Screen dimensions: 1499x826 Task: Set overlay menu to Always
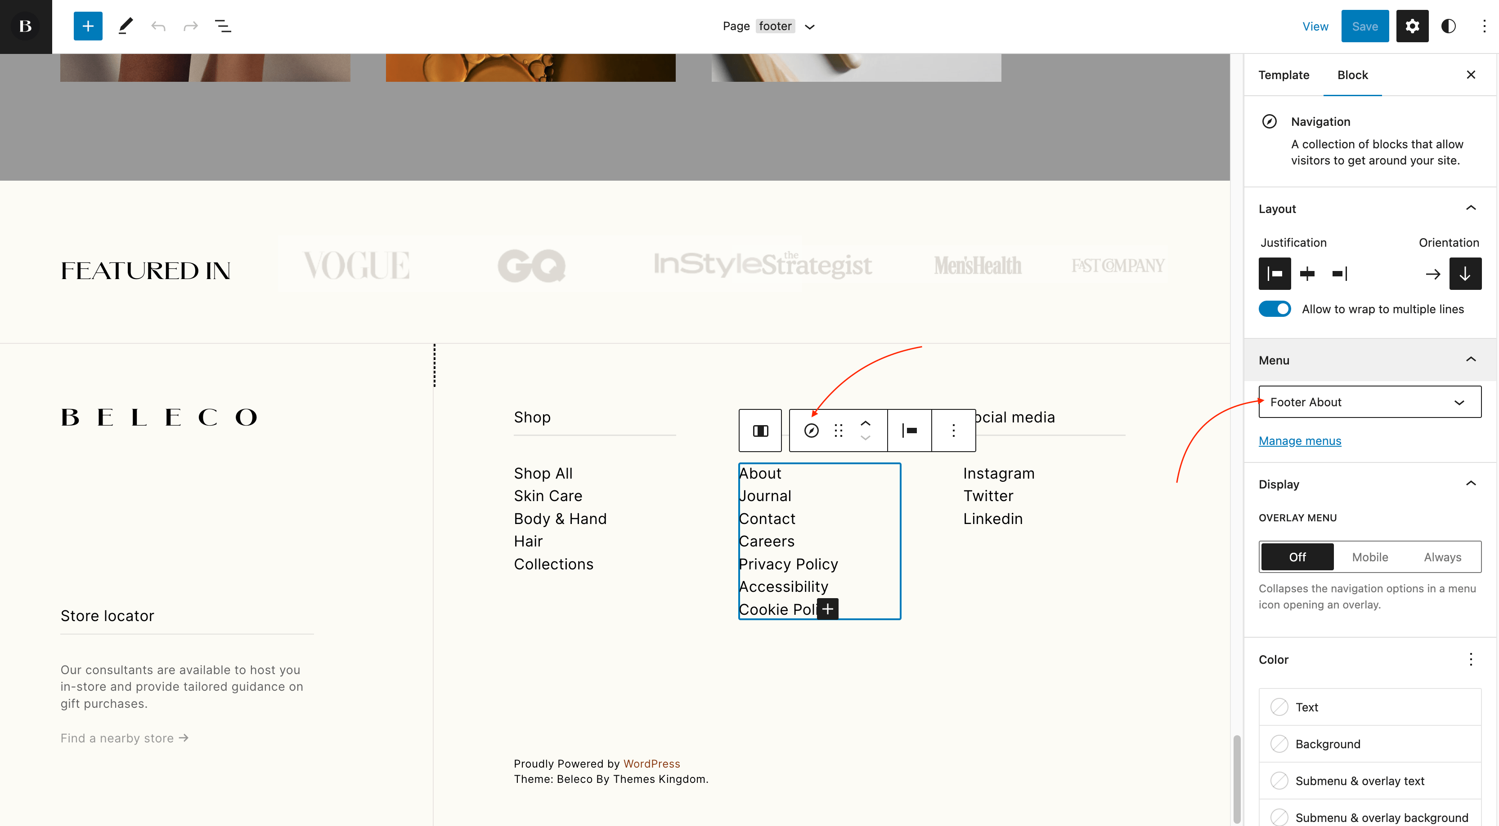pos(1443,556)
